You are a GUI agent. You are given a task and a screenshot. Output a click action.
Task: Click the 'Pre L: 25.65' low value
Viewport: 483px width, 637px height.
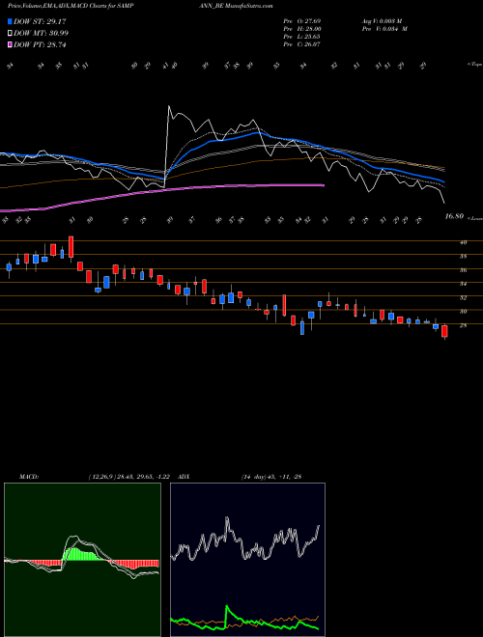point(302,37)
